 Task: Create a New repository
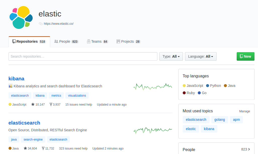point(245,56)
